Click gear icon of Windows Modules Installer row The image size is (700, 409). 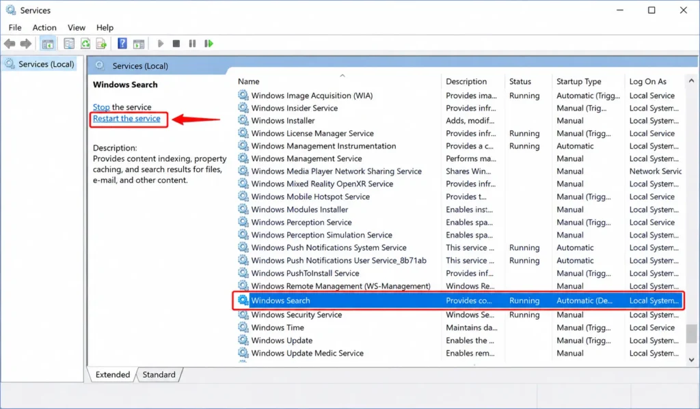click(x=243, y=209)
